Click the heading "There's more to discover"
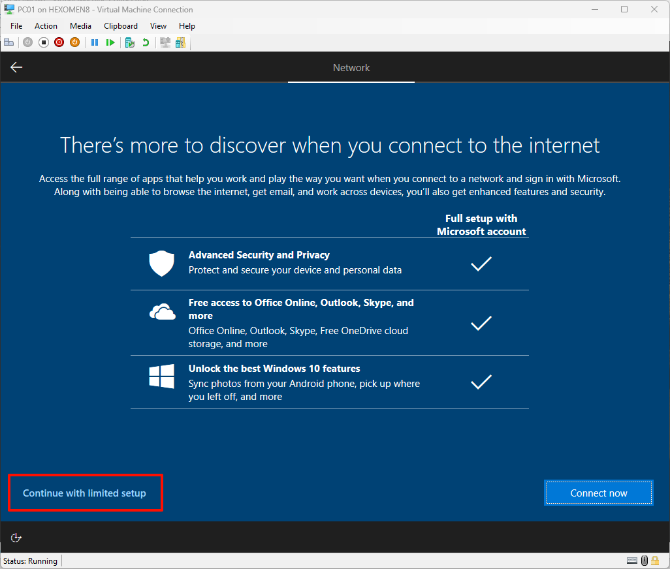670x569 pixels. click(x=330, y=146)
